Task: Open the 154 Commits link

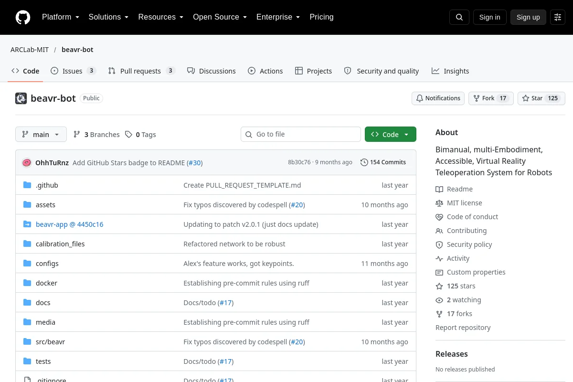Action: point(383,162)
